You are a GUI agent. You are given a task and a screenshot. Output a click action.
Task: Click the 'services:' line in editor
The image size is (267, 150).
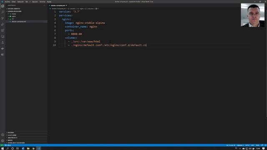coord(65,15)
